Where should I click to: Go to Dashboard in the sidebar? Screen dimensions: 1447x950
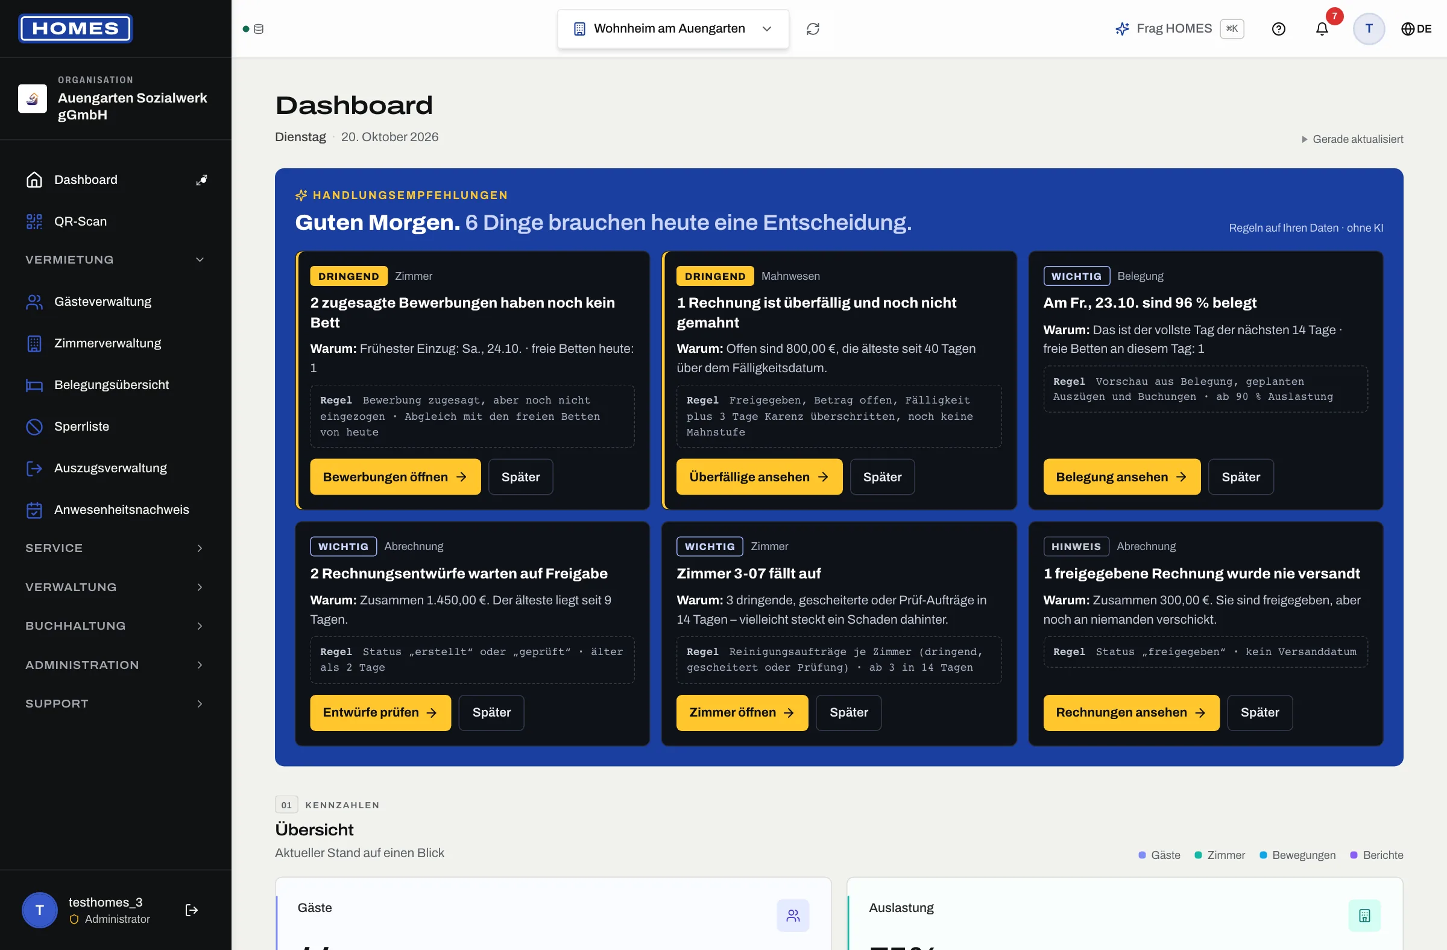point(85,179)
